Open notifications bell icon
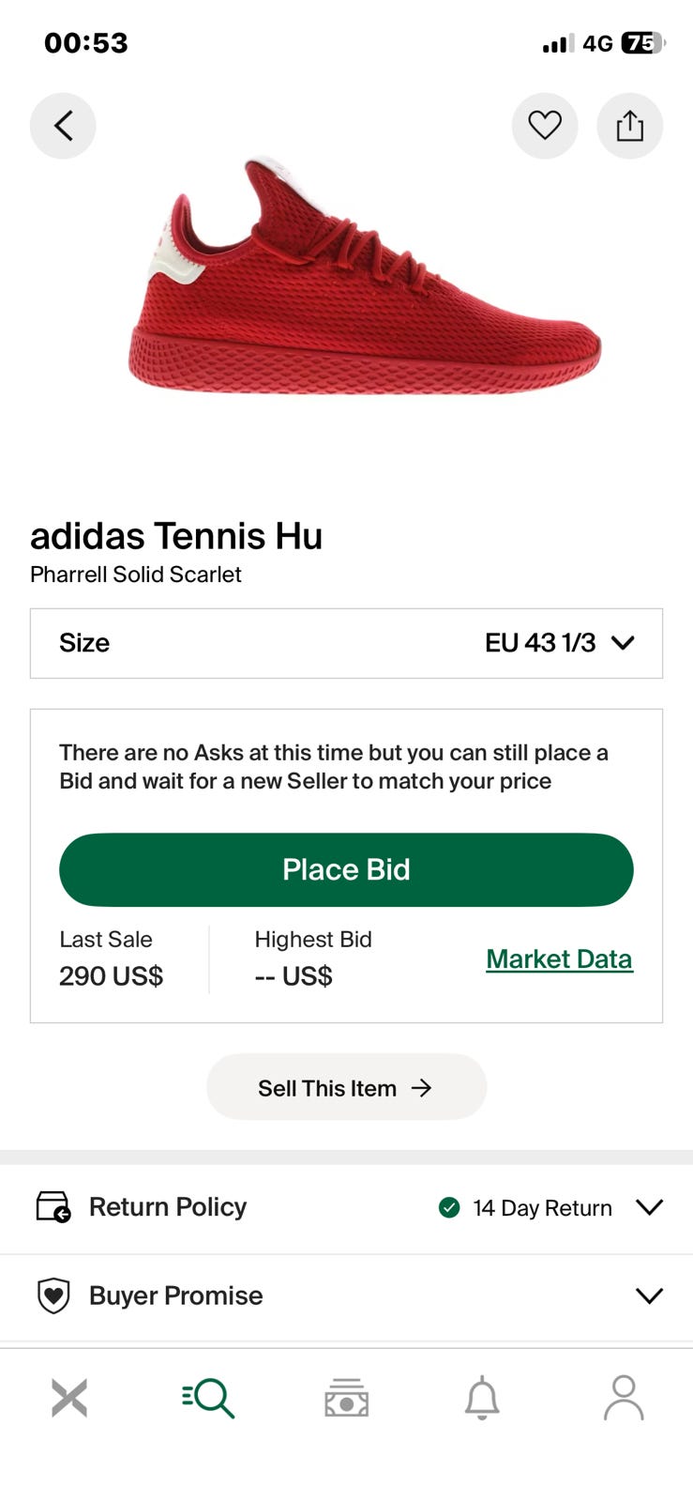Image resolution: width=693 pixels, height=1502 pixels. [482, 1398]
